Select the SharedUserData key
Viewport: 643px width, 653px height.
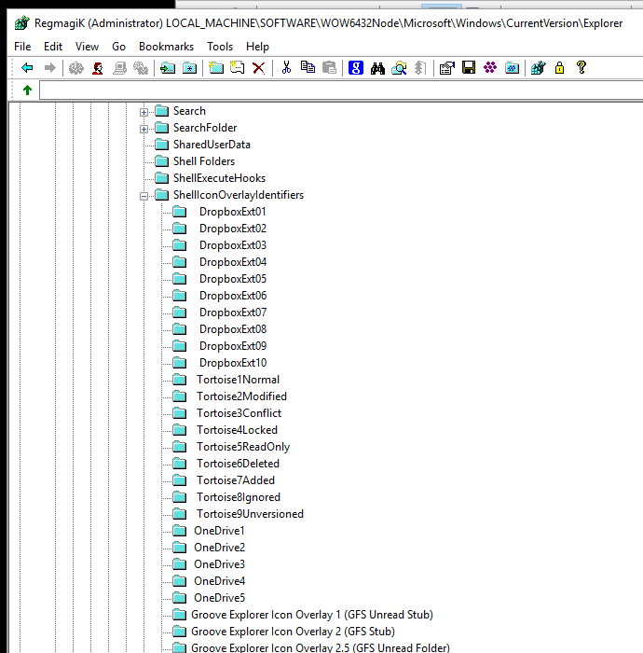tap(212, 145)
